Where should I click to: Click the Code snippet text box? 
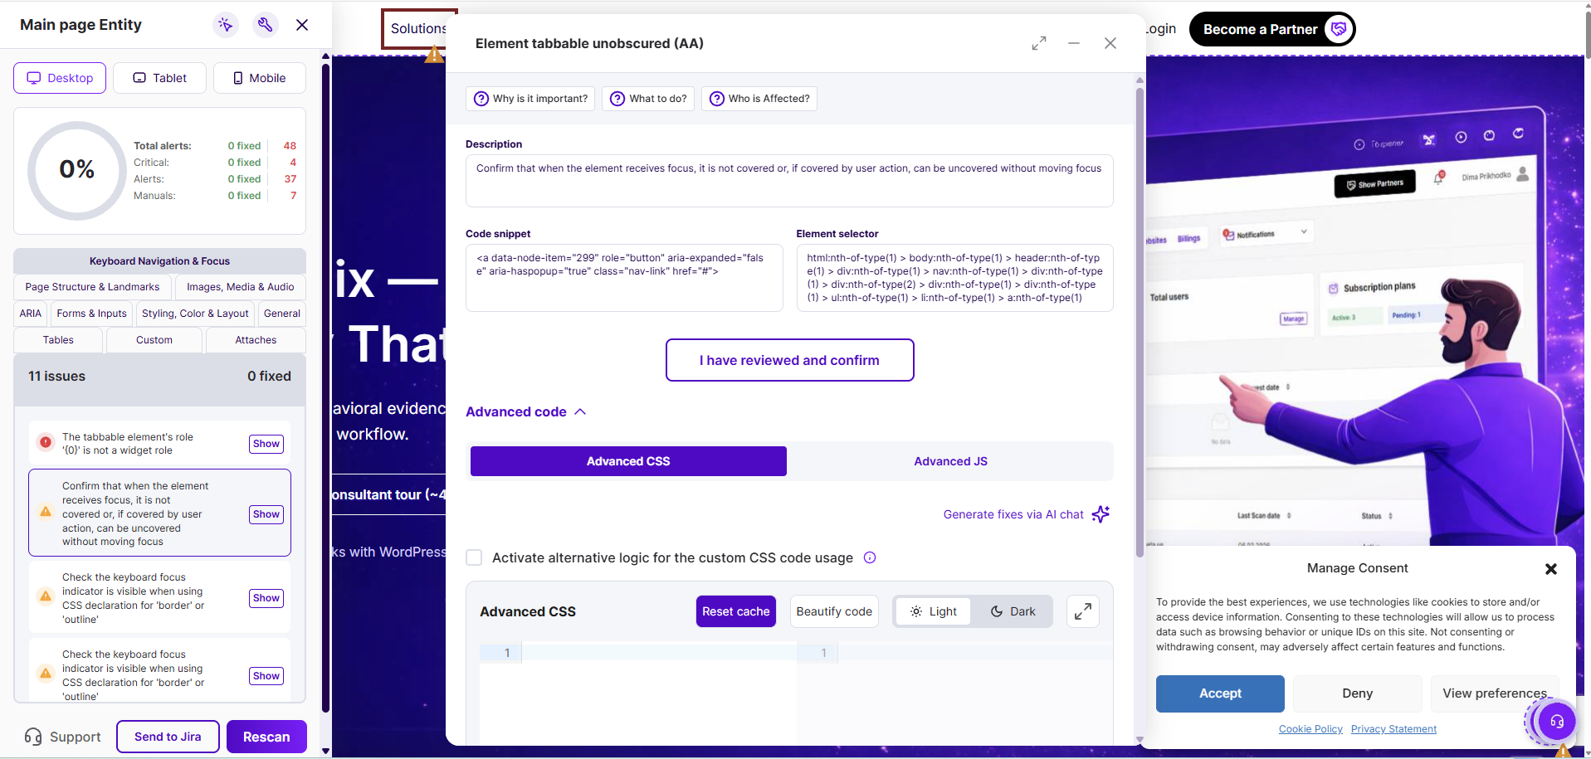(x=624, y=278)
